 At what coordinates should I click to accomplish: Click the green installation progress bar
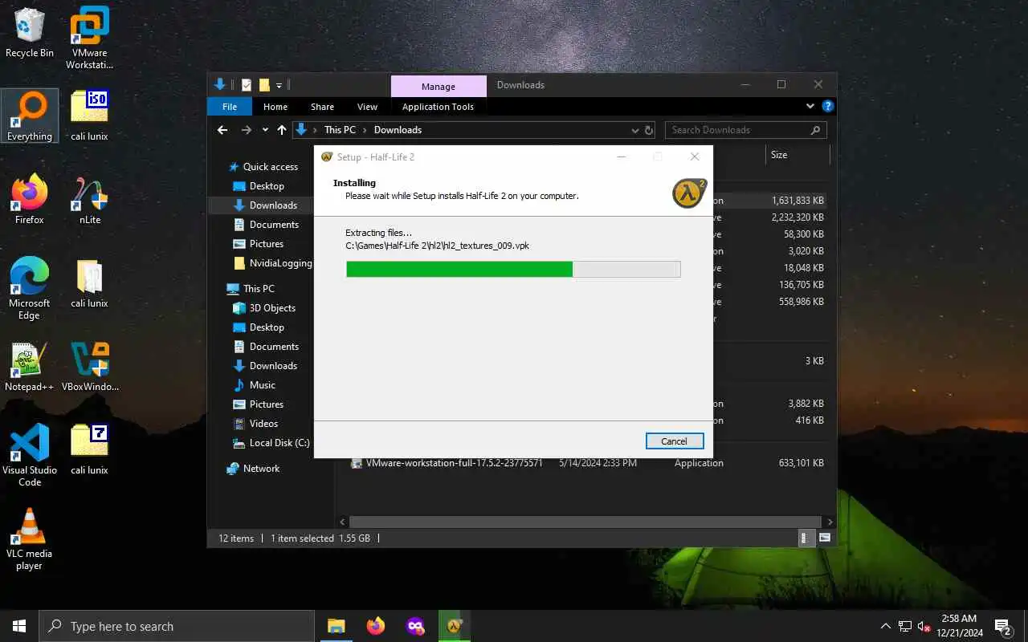[x=513, y=269]
